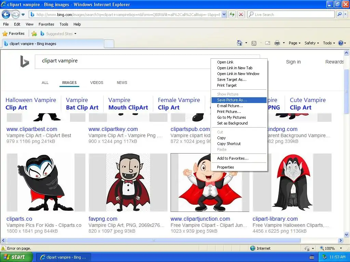
Task: Choose Properties in context menu
Action: (x=239, y=167)
